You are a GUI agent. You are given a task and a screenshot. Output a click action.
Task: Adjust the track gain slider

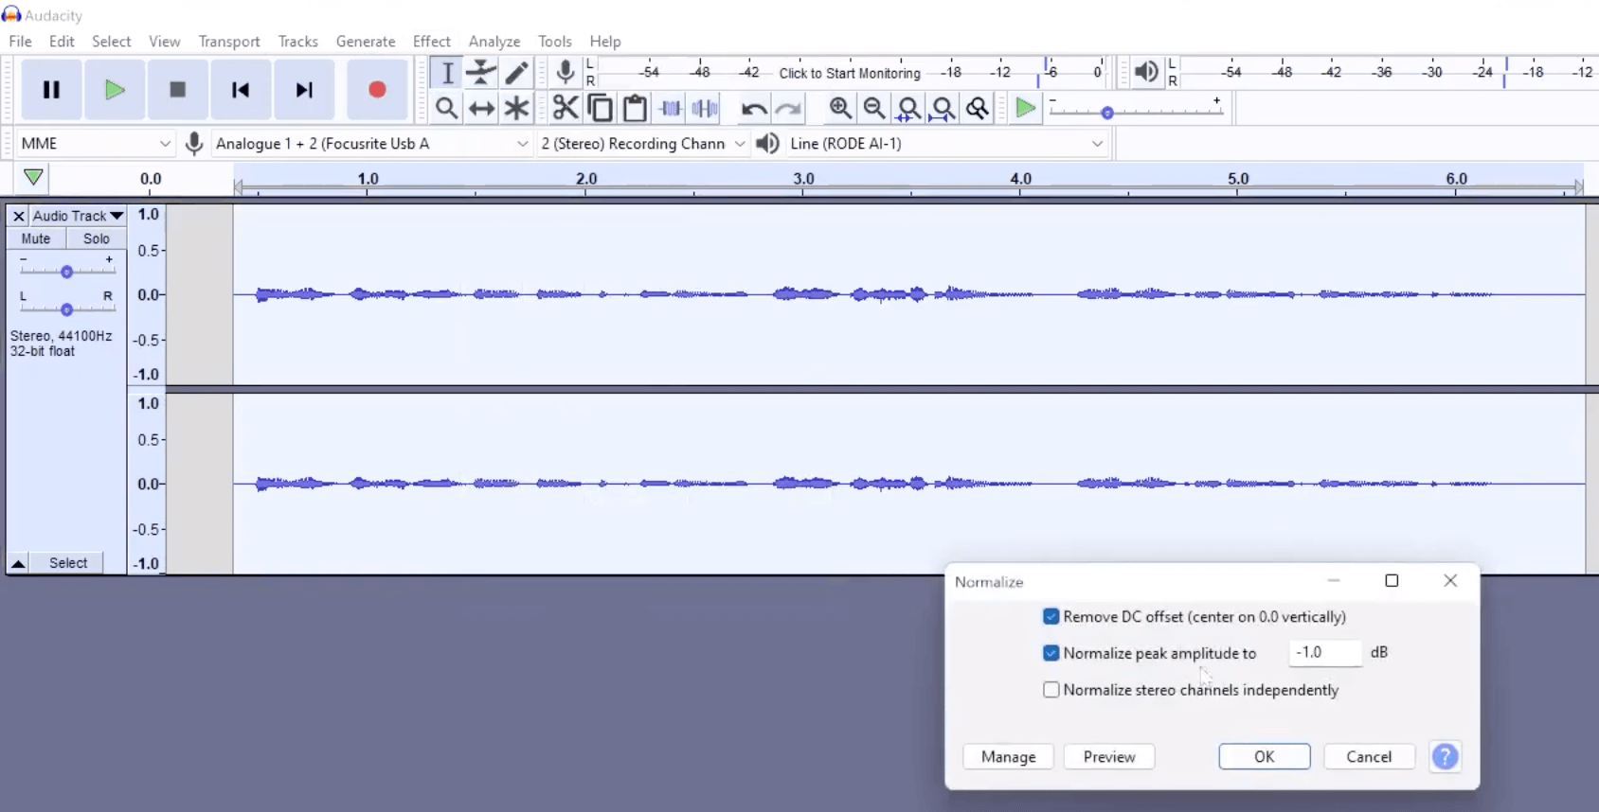[x=66, y=272]
